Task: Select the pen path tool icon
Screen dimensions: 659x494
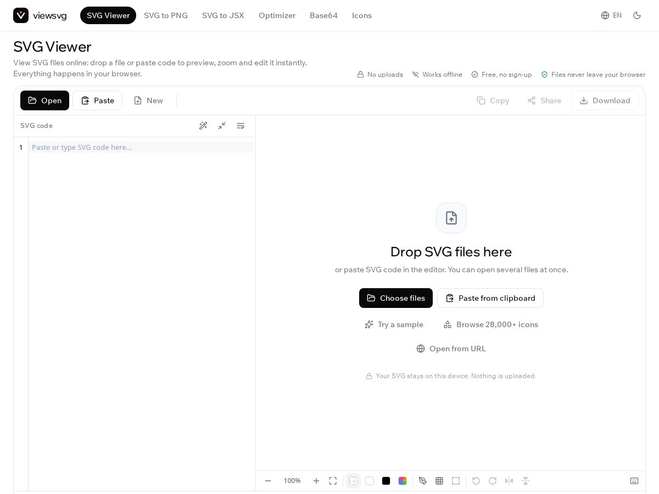Action: (423, 481)
